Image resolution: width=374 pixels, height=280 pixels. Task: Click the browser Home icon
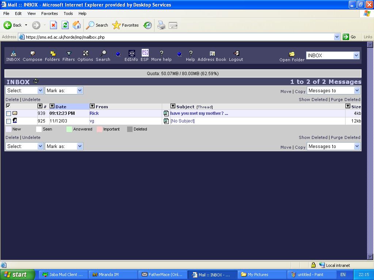(x=77, y=25)
